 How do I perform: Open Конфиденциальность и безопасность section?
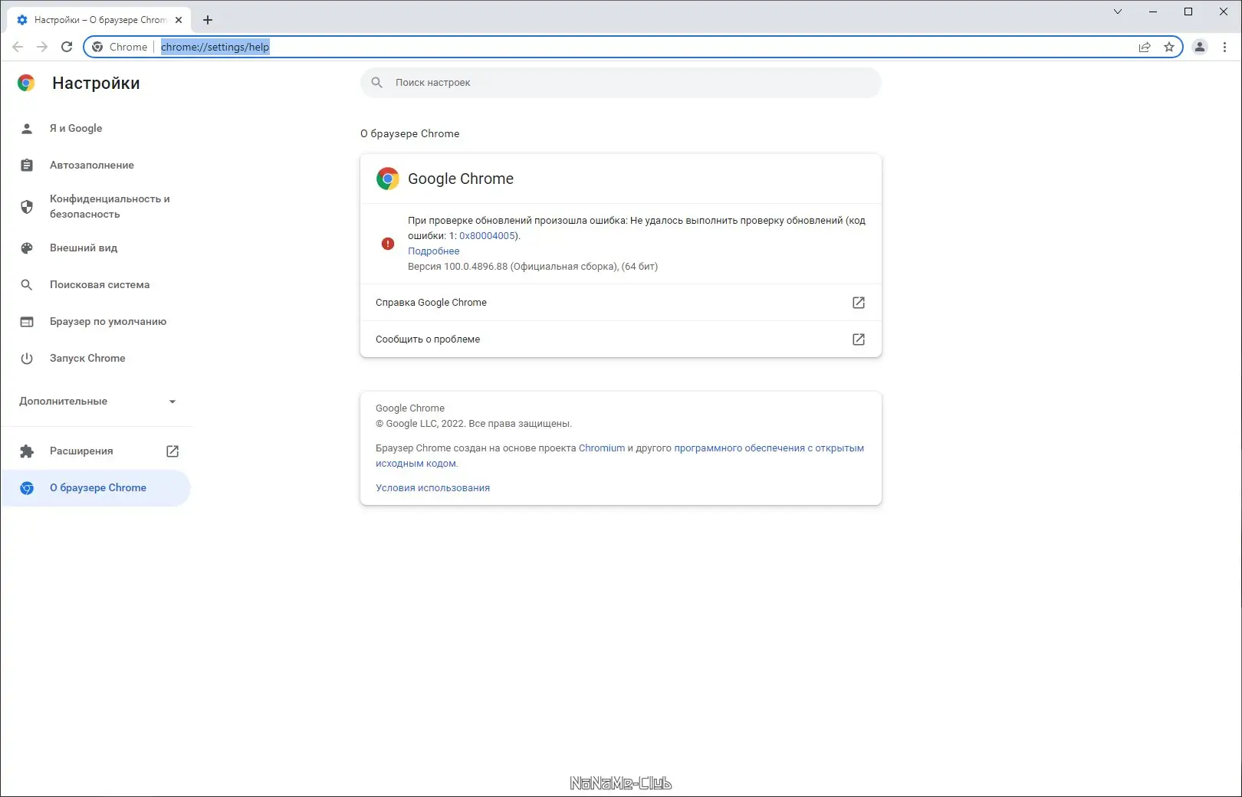click(x=96, y=206)
